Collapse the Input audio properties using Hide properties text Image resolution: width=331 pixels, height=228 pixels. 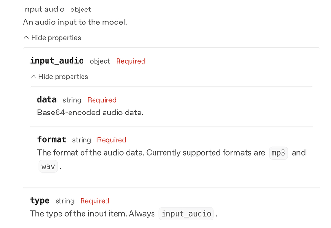56,38
